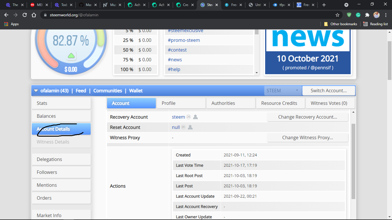This screenshot has height=220, width=392.
Task: Click the site lock icon in address bar
Action: 45,15
